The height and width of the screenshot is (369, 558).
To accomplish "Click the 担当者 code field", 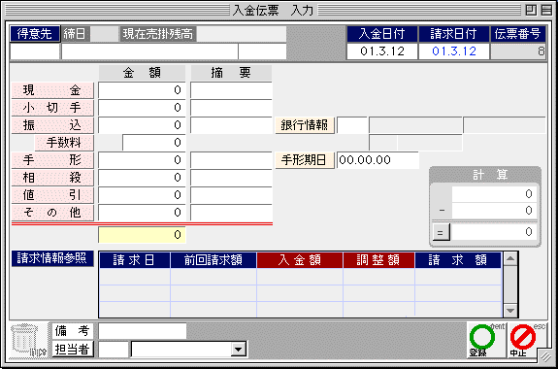I will point(114,350).
